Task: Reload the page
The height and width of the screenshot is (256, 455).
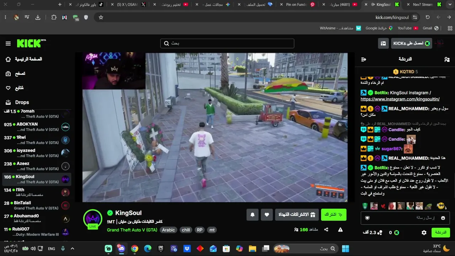Action: [428, 17]
